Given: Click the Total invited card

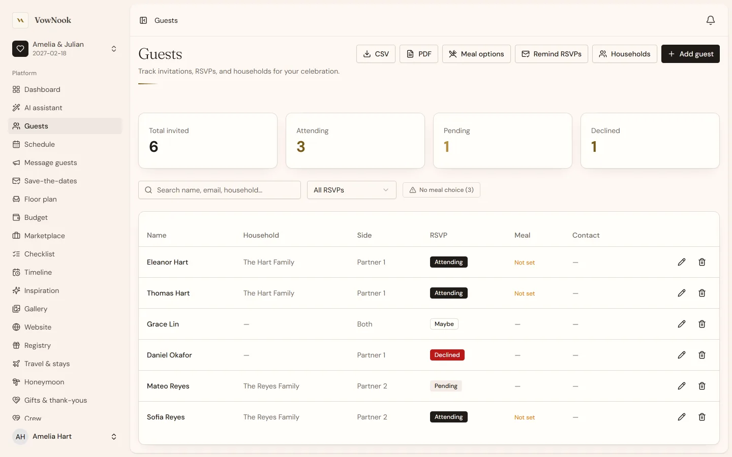Looking at the screenshot, I should [x=208, y=141].
